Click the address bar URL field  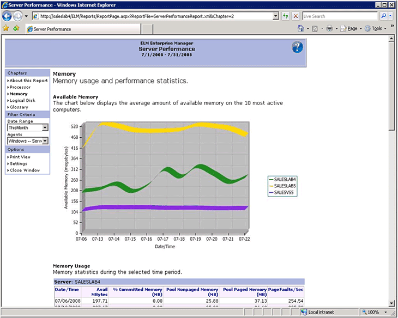pos(153,16)
